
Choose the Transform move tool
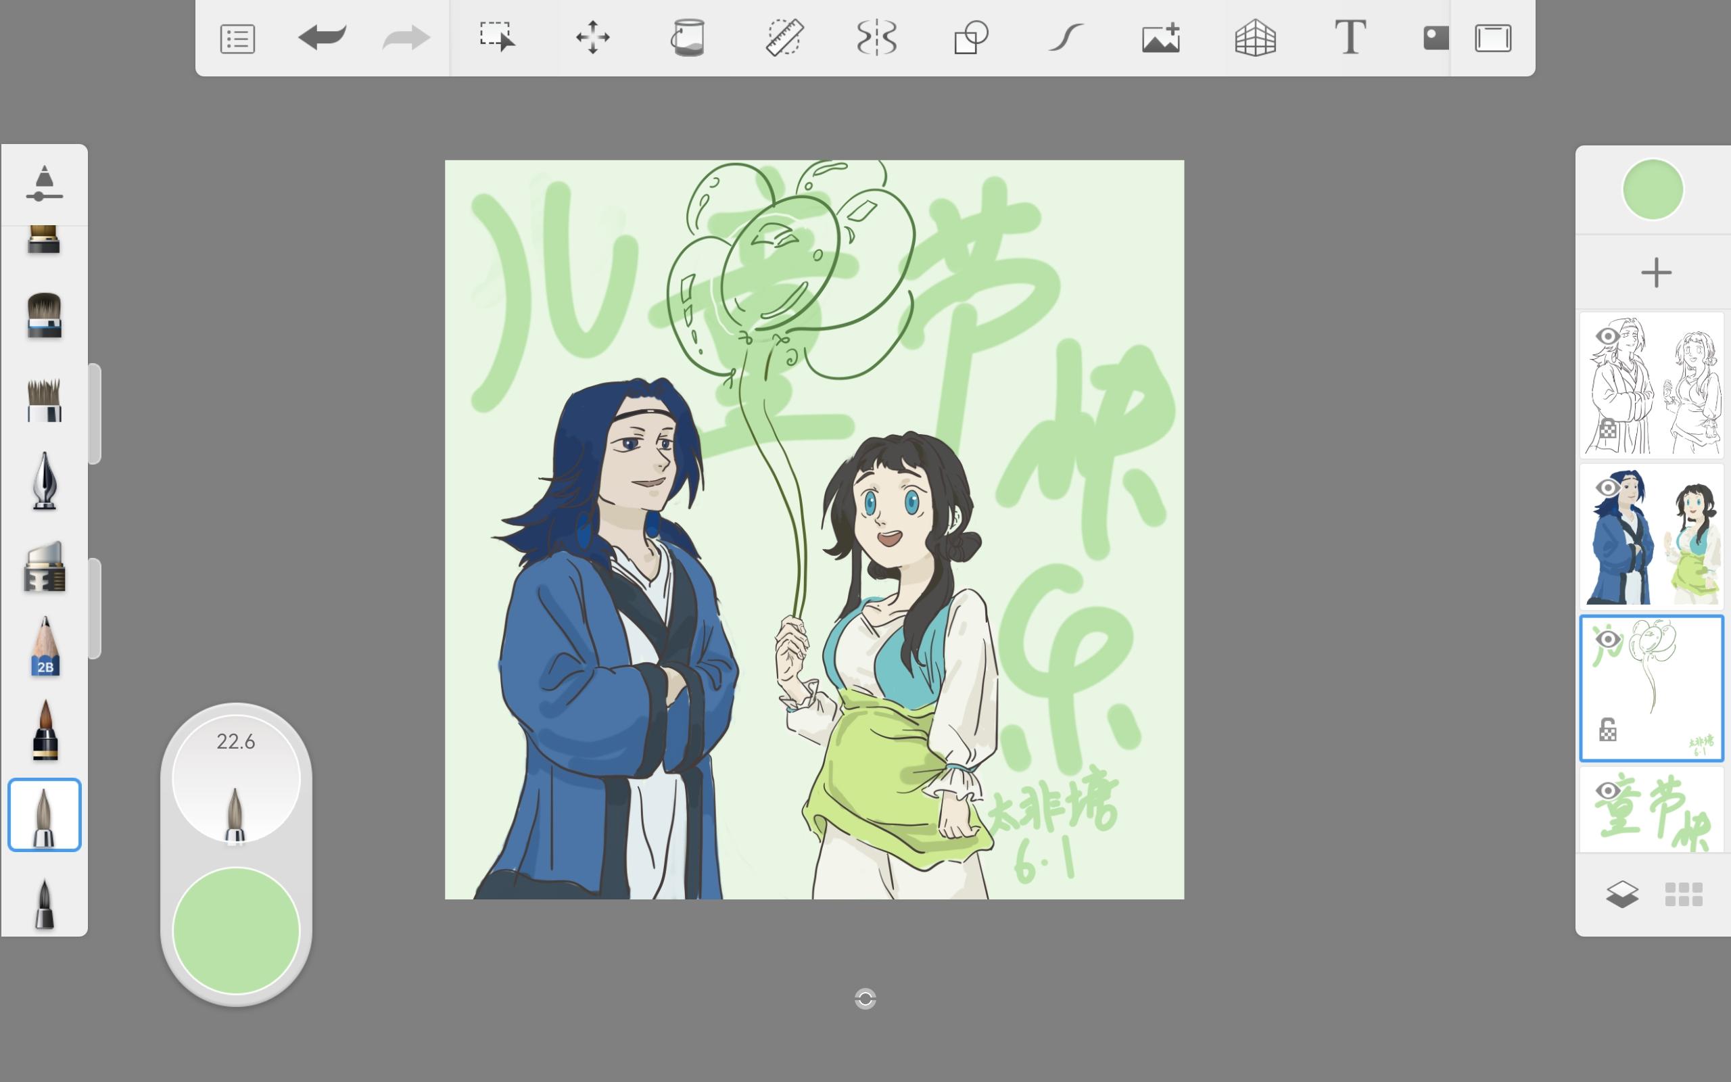click(592, 37)
